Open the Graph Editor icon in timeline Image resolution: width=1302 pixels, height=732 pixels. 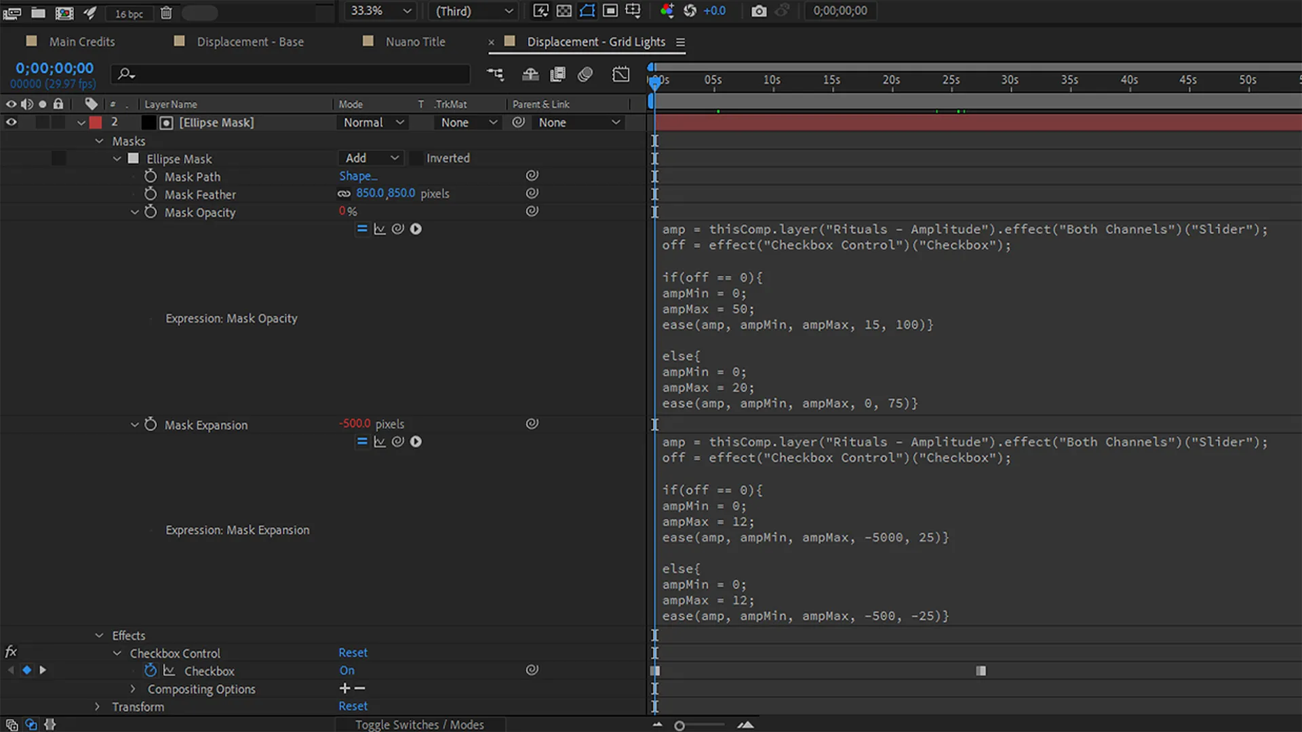coord(620,74)
